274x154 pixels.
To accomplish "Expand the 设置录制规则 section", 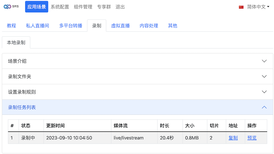I will pyautogui.click(x=137, y=92).
